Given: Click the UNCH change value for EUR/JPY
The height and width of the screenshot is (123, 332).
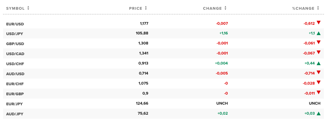Looking at the screenshot, I should [x=222, y=103].
